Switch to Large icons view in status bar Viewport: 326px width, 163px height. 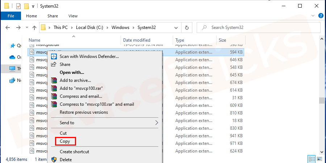point(319,159)
